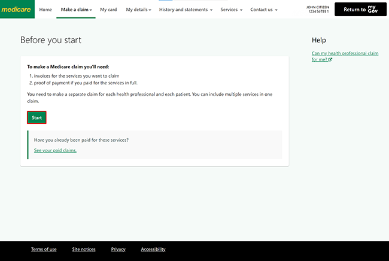Click 'invoices for the services' list item
389x261 pixels.
[x=77, y=76]
